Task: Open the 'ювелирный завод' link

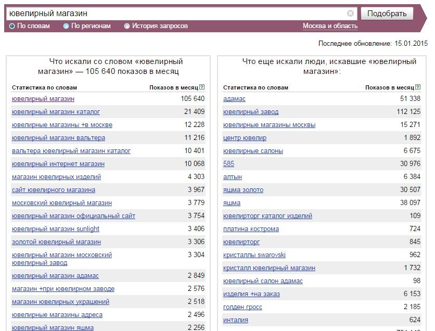Action: (x=250, y=112)
